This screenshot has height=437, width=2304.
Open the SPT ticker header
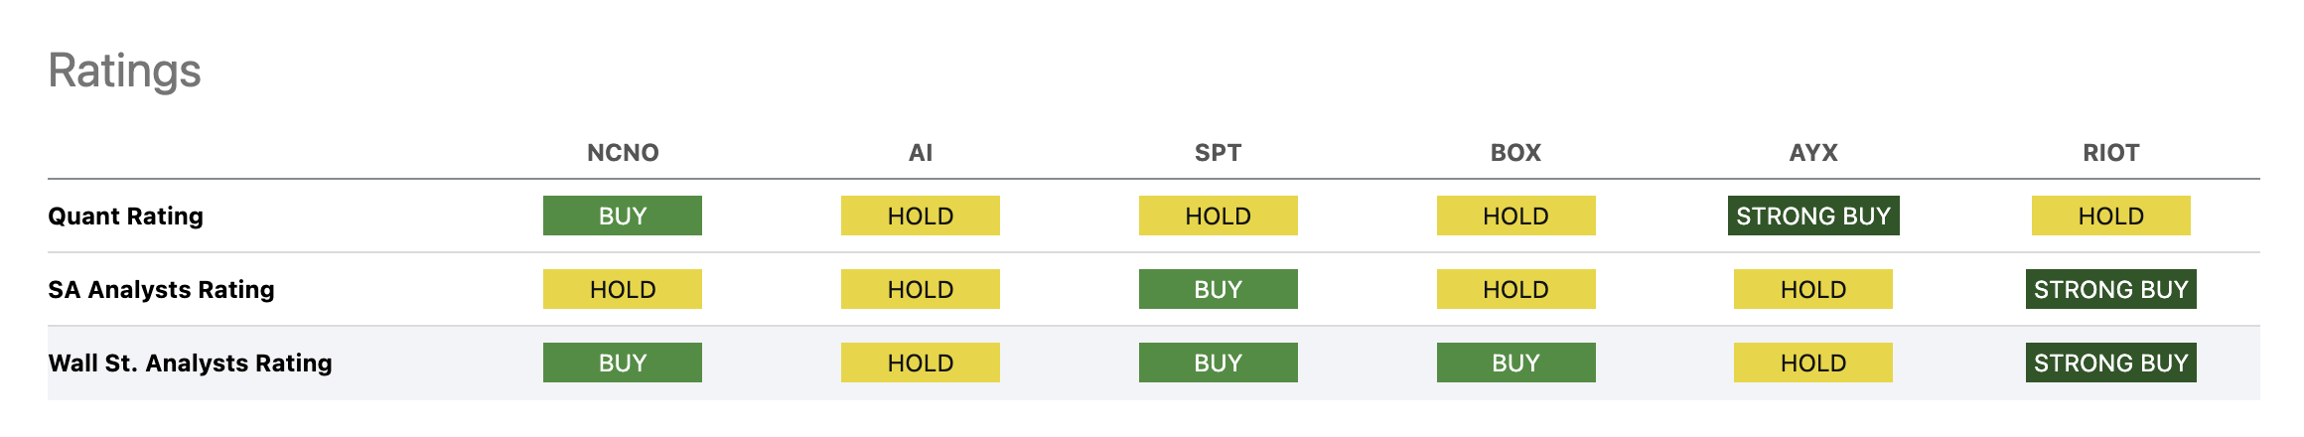pos(1218,153)
